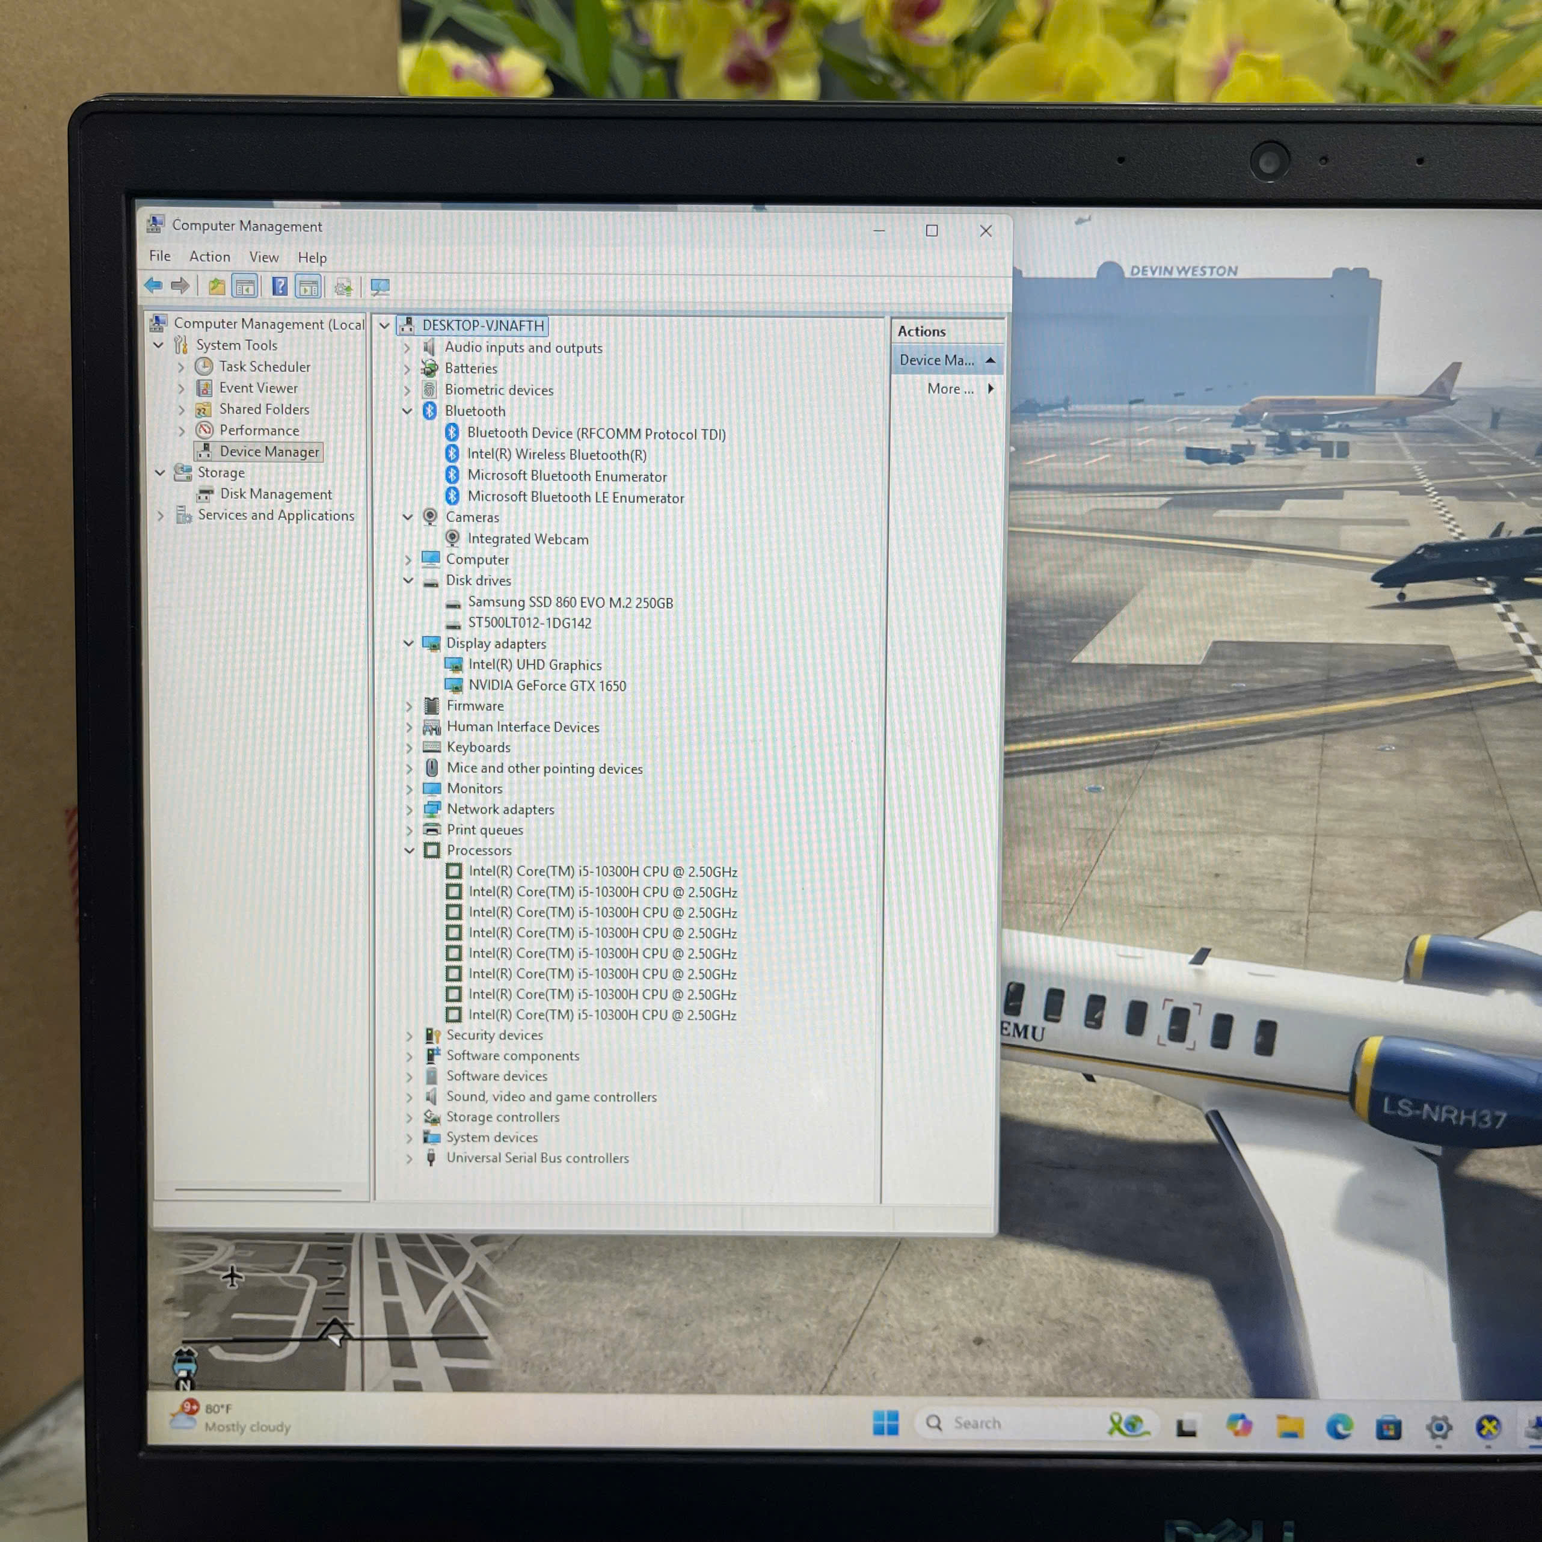
Task: Toggle the Show/Hide Console Tree button
Action: (245, 286)
